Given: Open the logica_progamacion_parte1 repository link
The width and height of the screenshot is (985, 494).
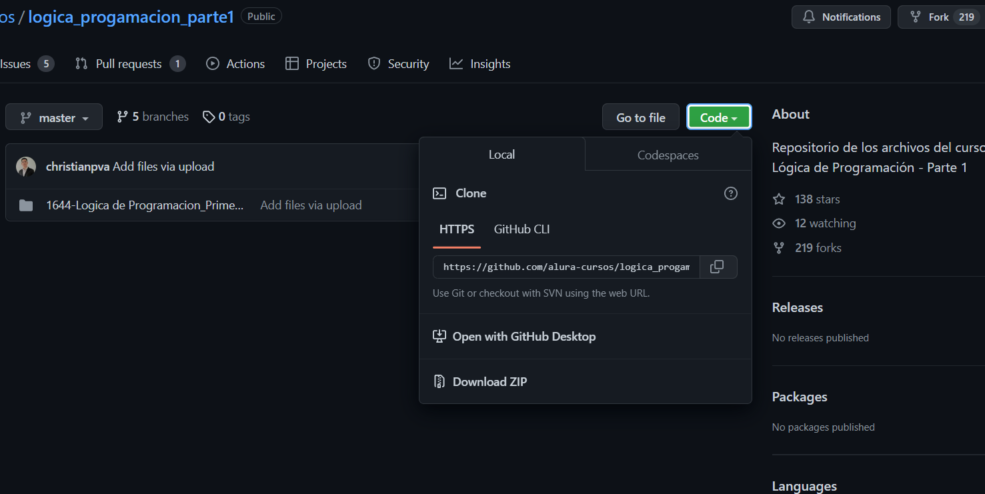Looking at the screenshot, I should pyautogui.click(x=131, y=17).
